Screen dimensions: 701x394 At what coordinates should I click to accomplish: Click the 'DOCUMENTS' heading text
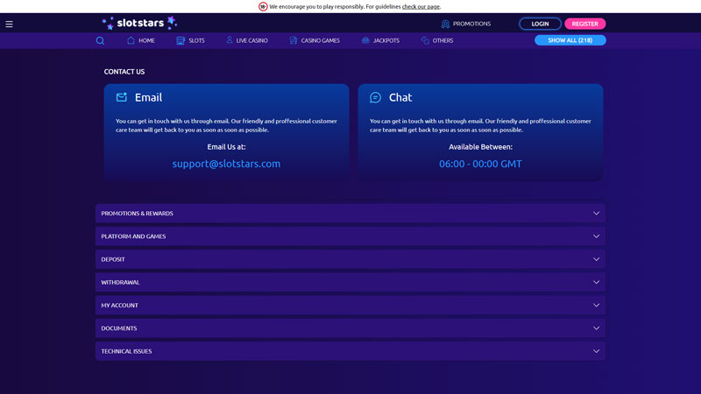tap(119, 328)
